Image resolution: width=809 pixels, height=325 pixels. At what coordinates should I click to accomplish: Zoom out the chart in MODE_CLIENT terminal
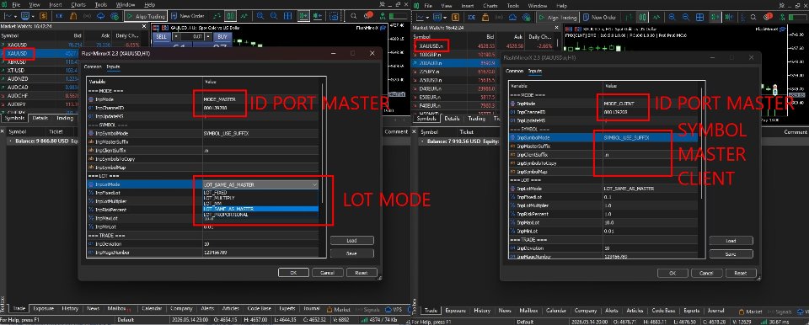click(686, 17)
